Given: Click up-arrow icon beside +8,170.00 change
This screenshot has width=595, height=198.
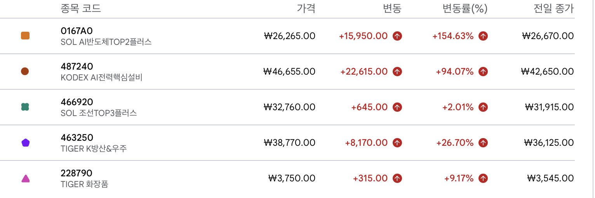Looking at the screenshot, I should coord(397,143).
